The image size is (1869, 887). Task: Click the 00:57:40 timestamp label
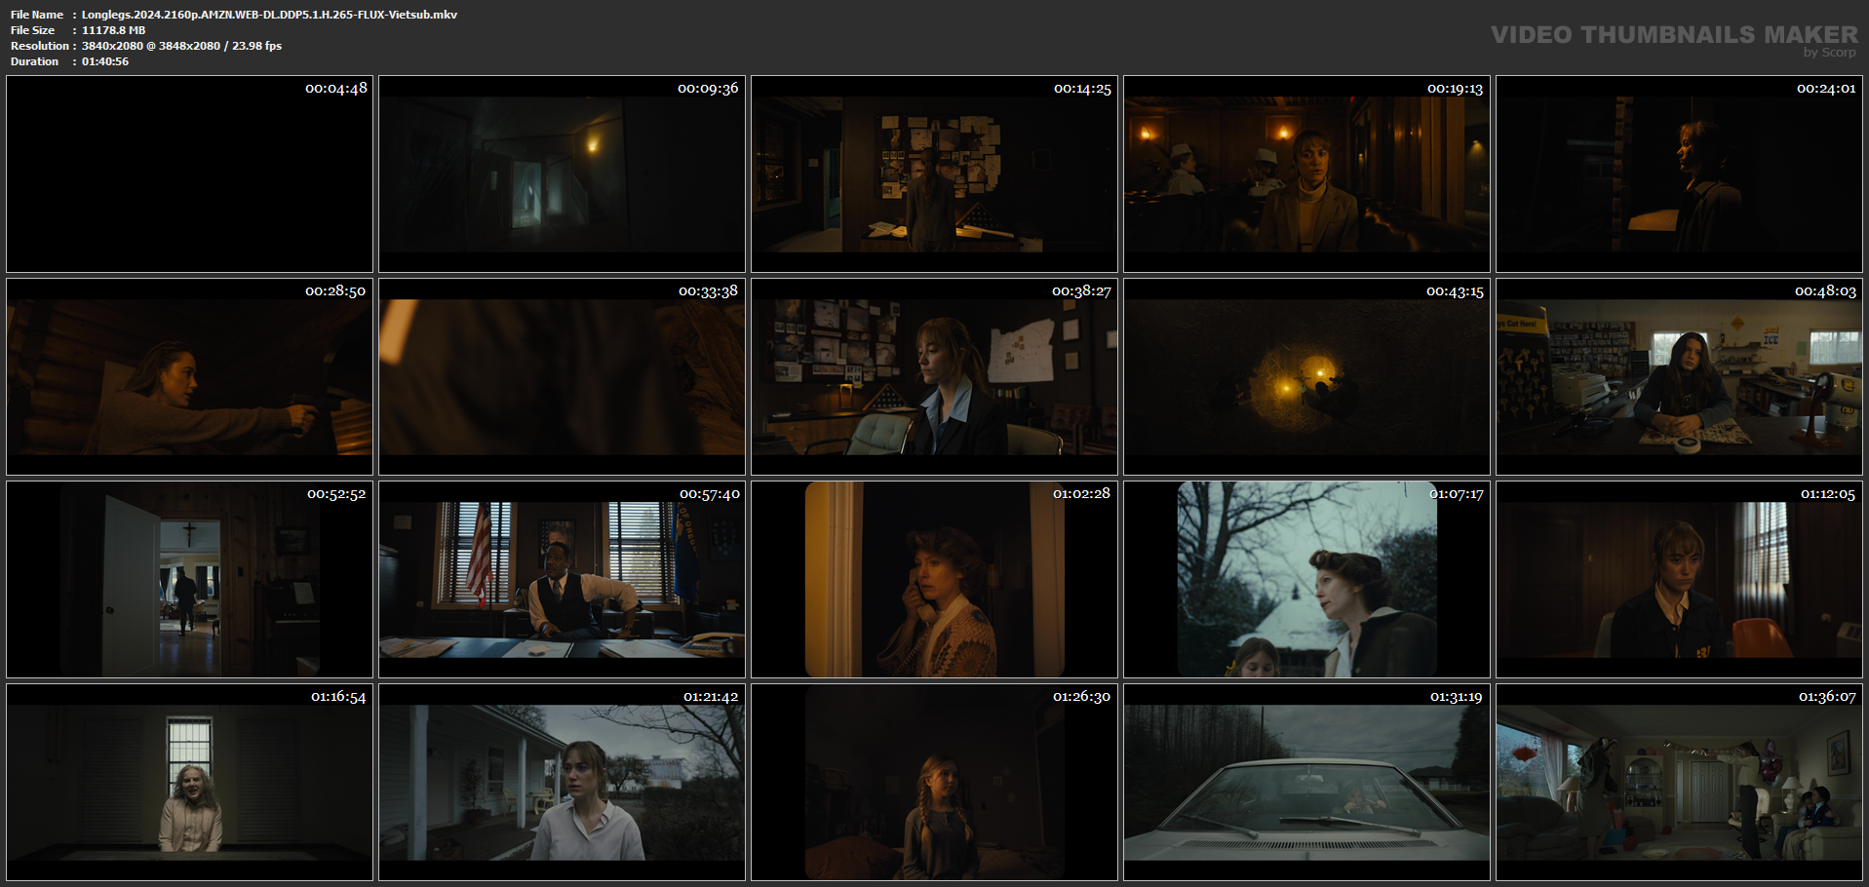[x=710, y=493]
